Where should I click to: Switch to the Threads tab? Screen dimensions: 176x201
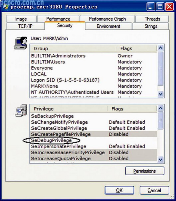tap(152, 19)
